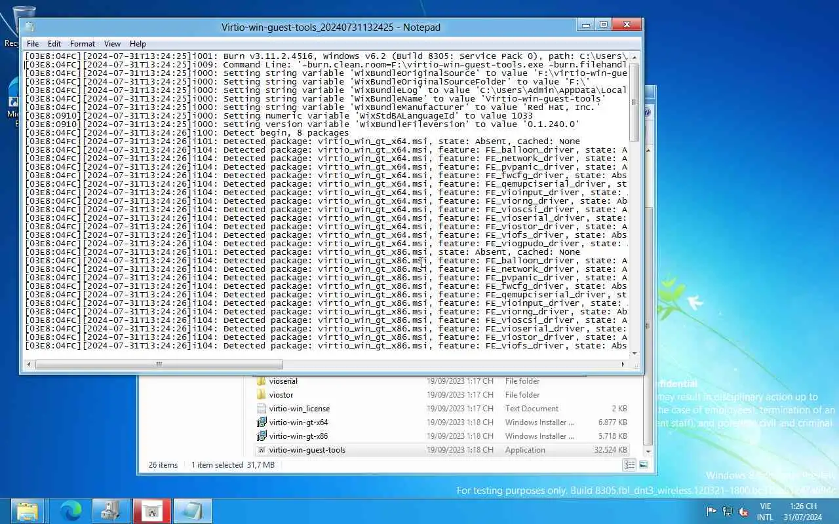Click the Notepad title bar text
Image resolution: width=839 pixels, height=524 pixels.
tap(331, 27)
